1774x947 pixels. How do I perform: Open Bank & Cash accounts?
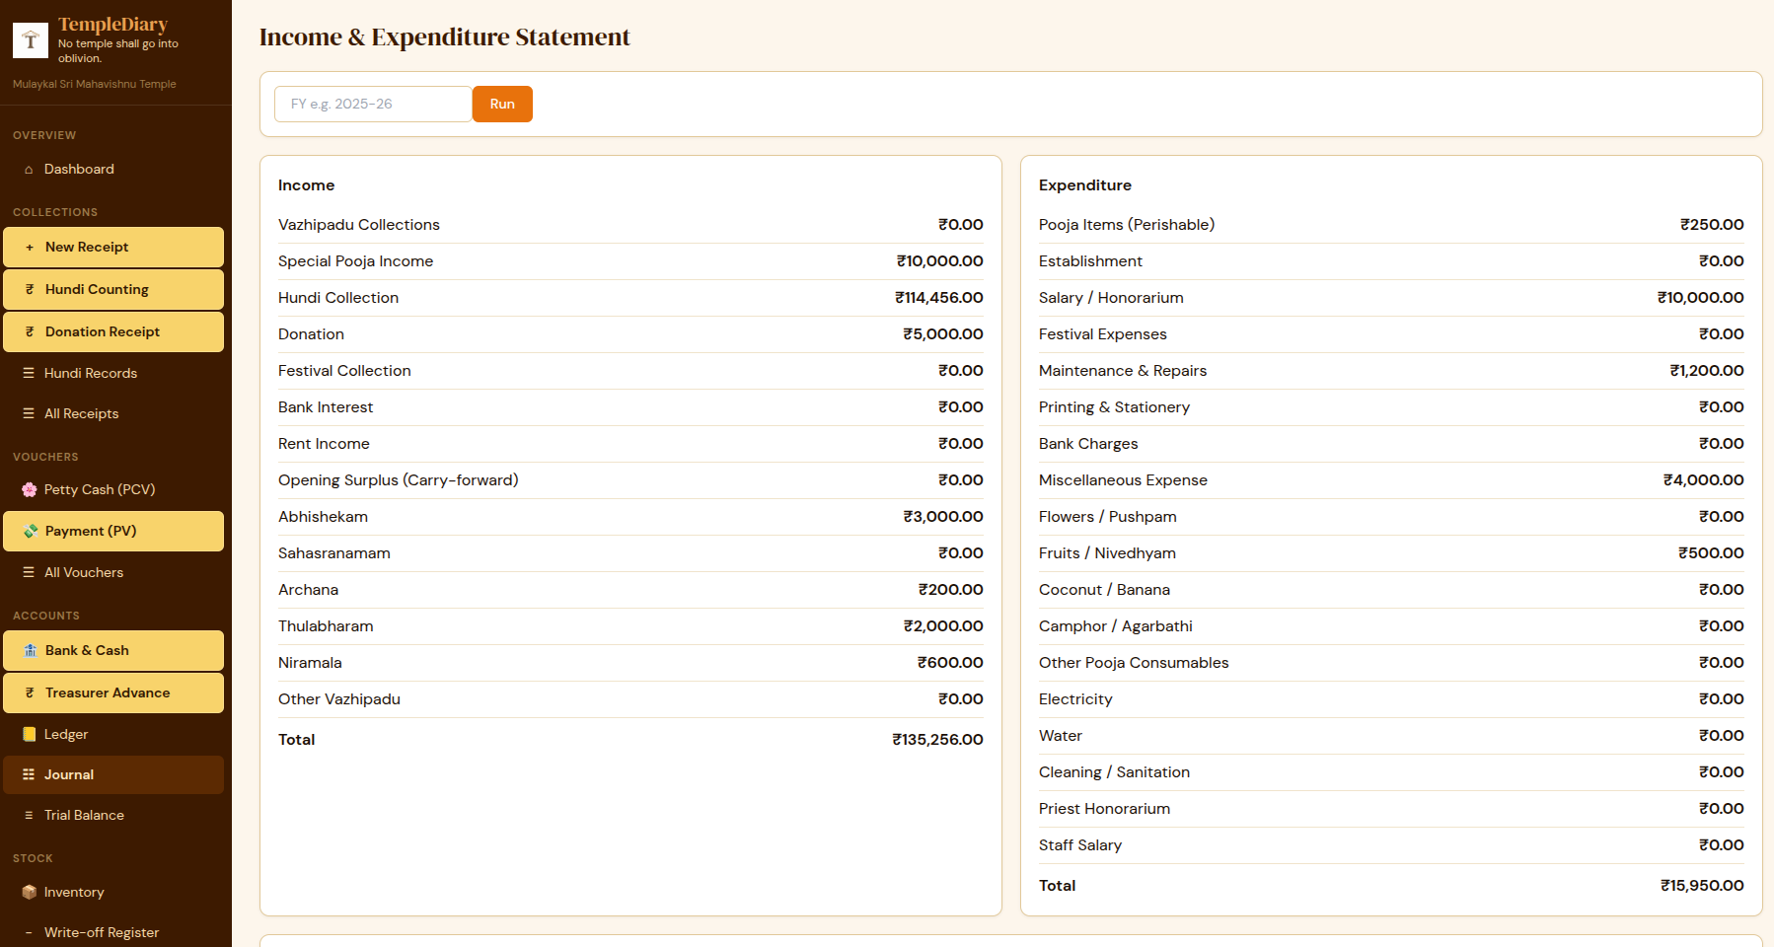coord(113,650)
